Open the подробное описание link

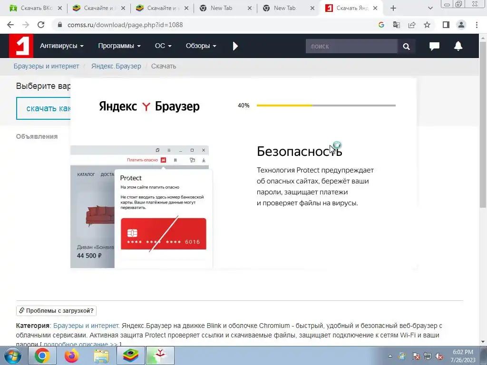80,344
